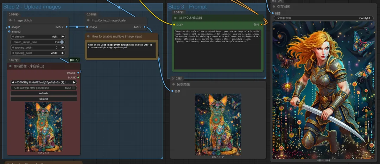The height and width of the screenshot is (164, 380).
Task: Collapse the 预览图像 node with its header dot
Action: pyautogui.click(x=174, y=84)
